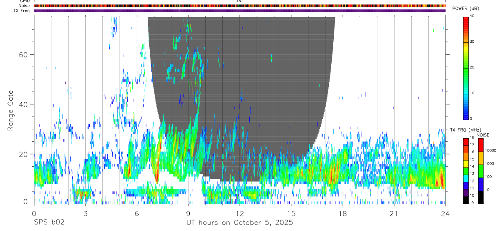Click the '13' value on the TX FRQ scale
Image resolution: width=501 pixels, height=231 pixels.
tap(472, 174)
